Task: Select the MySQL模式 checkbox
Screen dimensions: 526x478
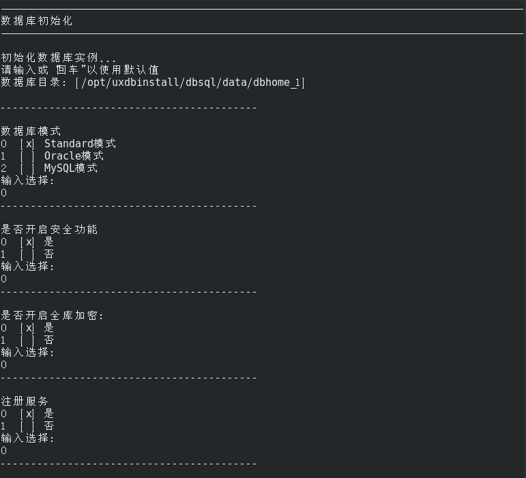Action: [x=27, y=168]
